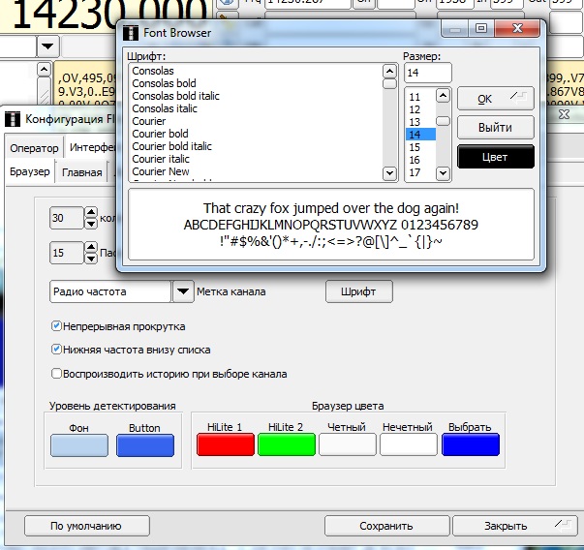Increase the value in the 30 spinner
The height and width of the screenshot is (550, 584).
pyautogui.click(x=91, y=213)
